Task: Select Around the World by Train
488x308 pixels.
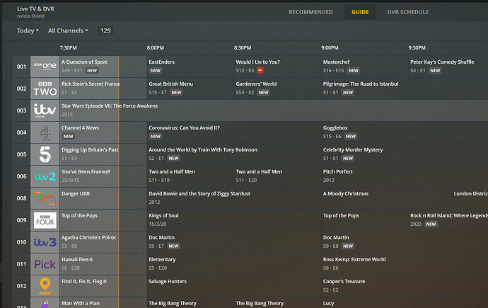Action: (233, 154)
